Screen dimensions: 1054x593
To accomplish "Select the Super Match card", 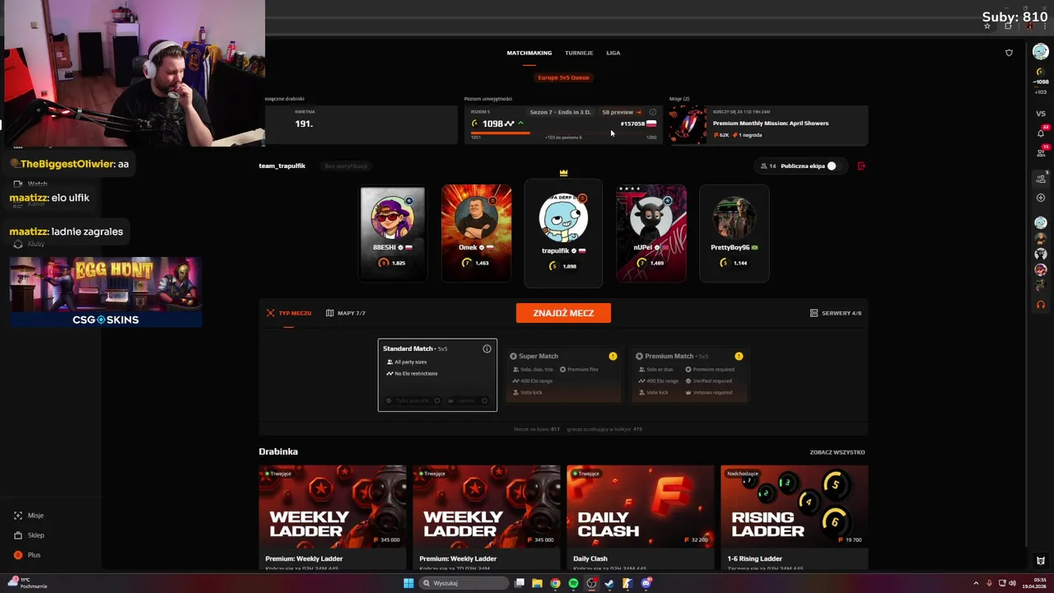I will (563, 375).
